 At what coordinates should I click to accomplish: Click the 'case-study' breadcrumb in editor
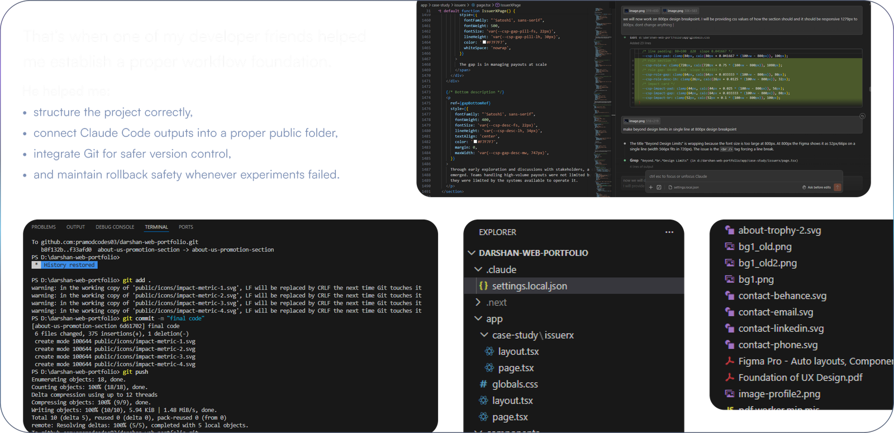[x=441, y=5]
